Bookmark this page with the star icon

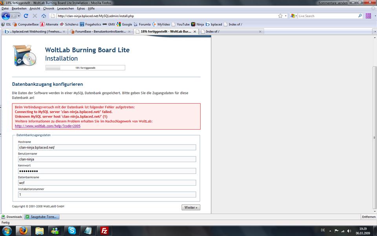(280, 16)
